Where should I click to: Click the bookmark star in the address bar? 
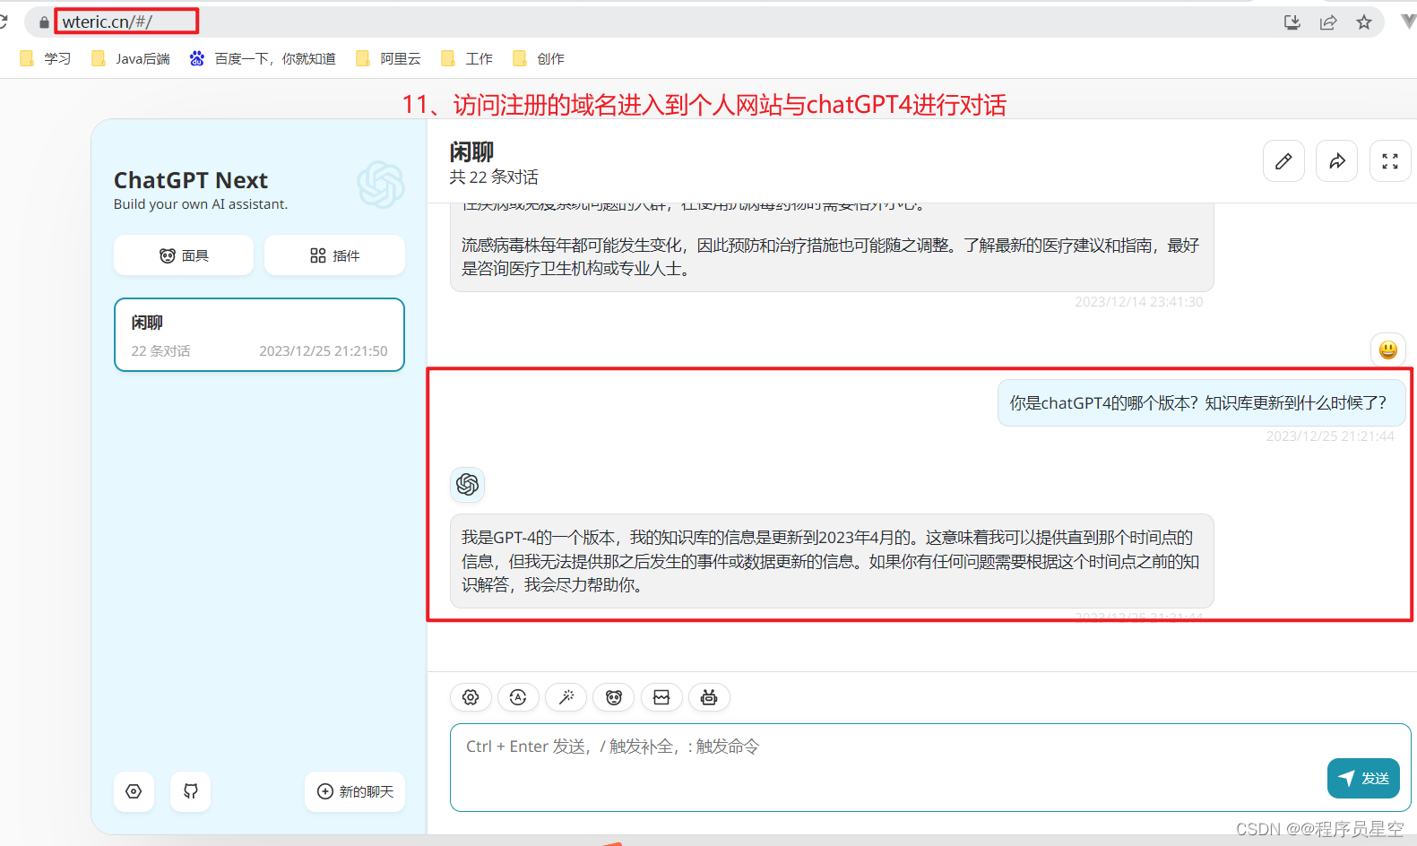click(1363, 22)
